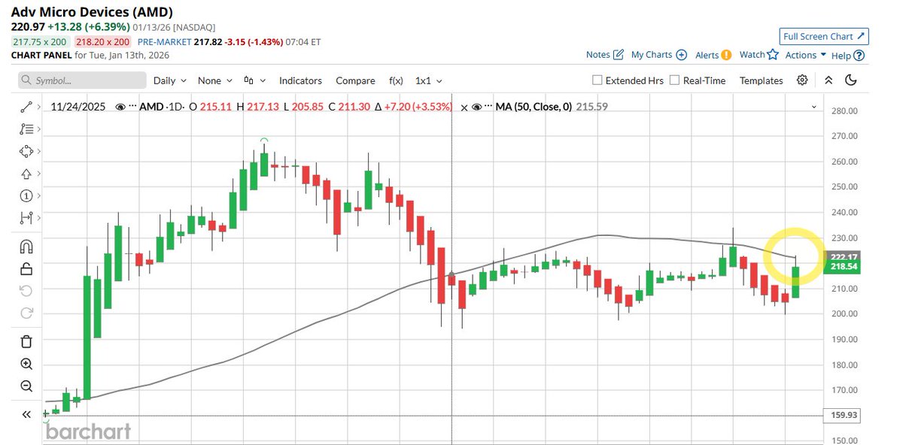Screen dimensions: 903x445
Task: Toggle MA (50) indicator visibility
Action: [x=476, y=107]
